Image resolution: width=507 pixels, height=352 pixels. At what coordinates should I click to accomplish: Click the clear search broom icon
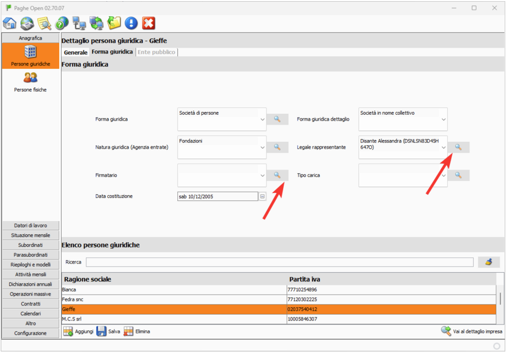click(x=489, y=262)
